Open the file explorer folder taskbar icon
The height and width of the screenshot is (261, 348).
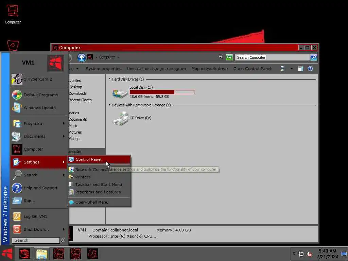click(41, 254)
